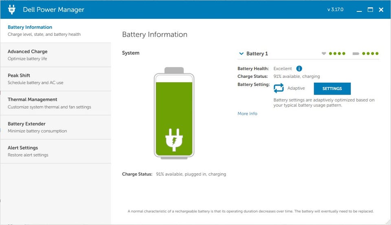Viewport: 391px width, 225px height.
Task: Click the Adaptive battery setting arrows icon
Action: [x=279, y=88]
